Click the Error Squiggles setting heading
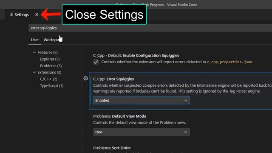Image resolution: width=272 pixels, height=153 pixels. 113,79
